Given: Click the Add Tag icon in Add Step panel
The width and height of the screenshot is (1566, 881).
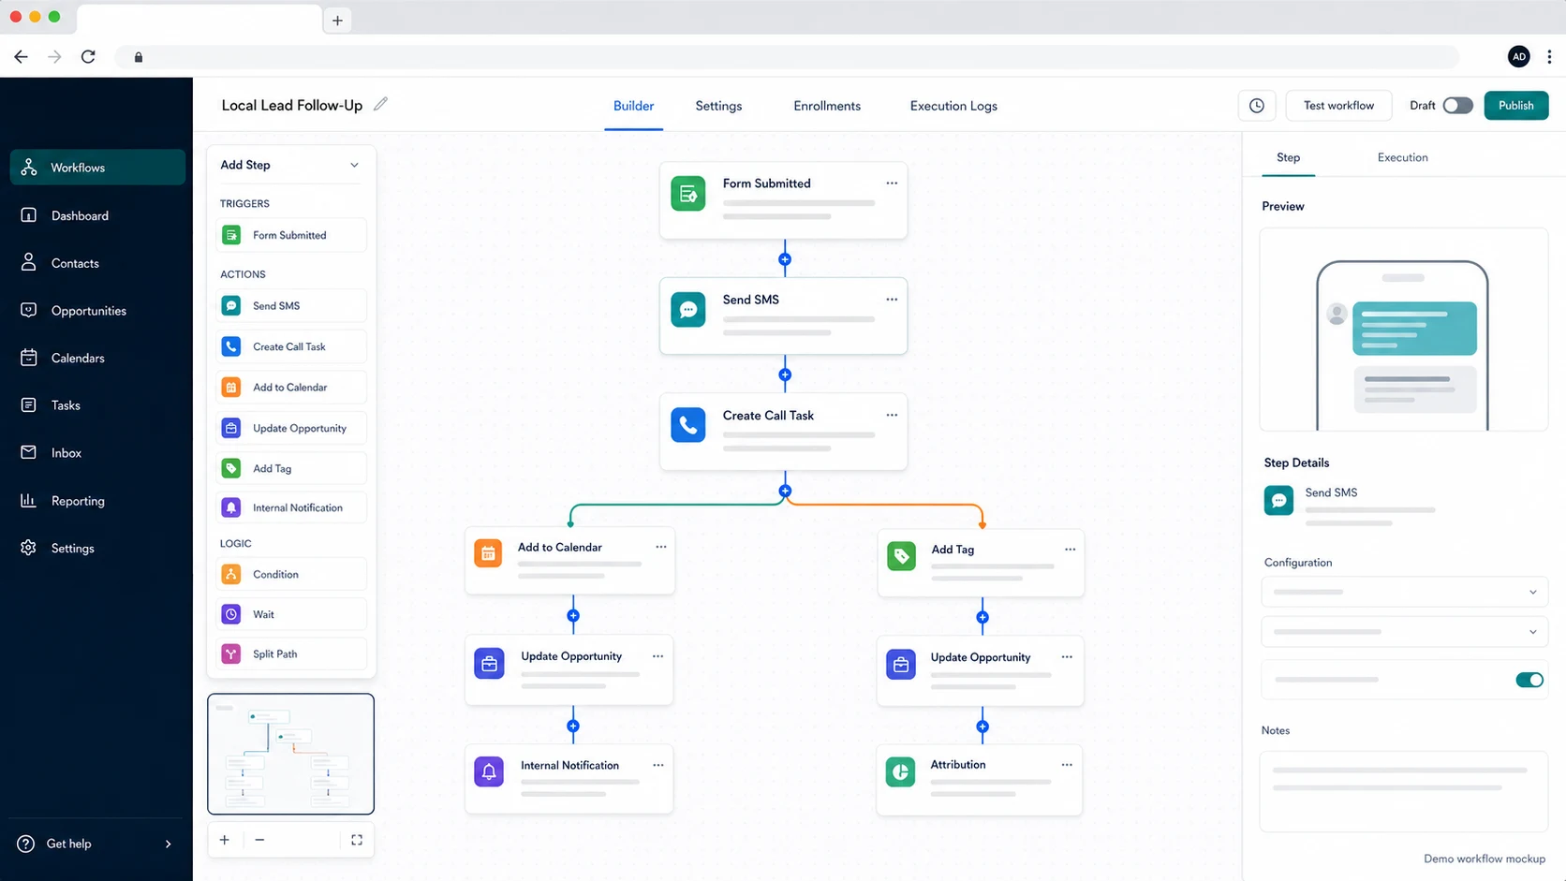Looking at the screenshot, I should pyautogui.click(x=231, y=468).
